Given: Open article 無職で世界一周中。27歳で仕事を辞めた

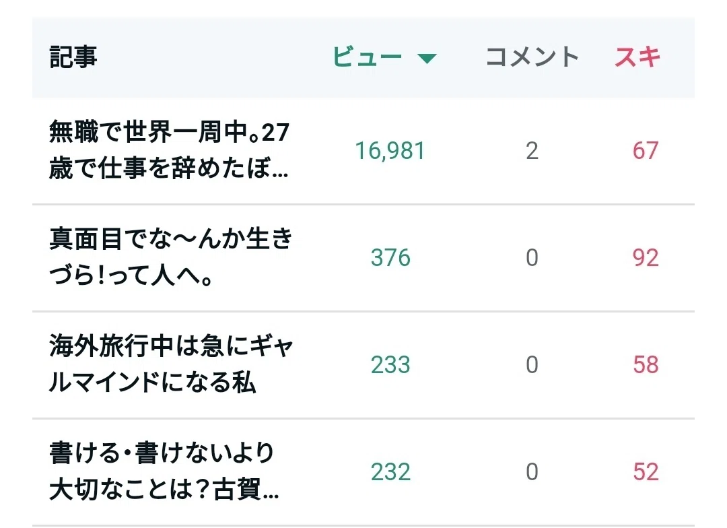Looking at the screenshot, I should pos(169,150).
